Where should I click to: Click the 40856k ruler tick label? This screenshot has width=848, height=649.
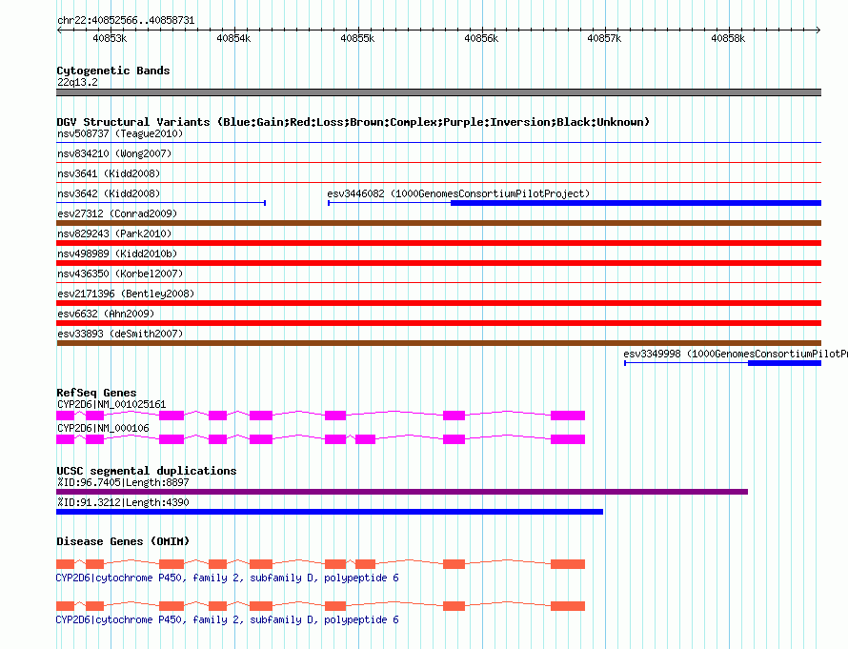[481, 38]
